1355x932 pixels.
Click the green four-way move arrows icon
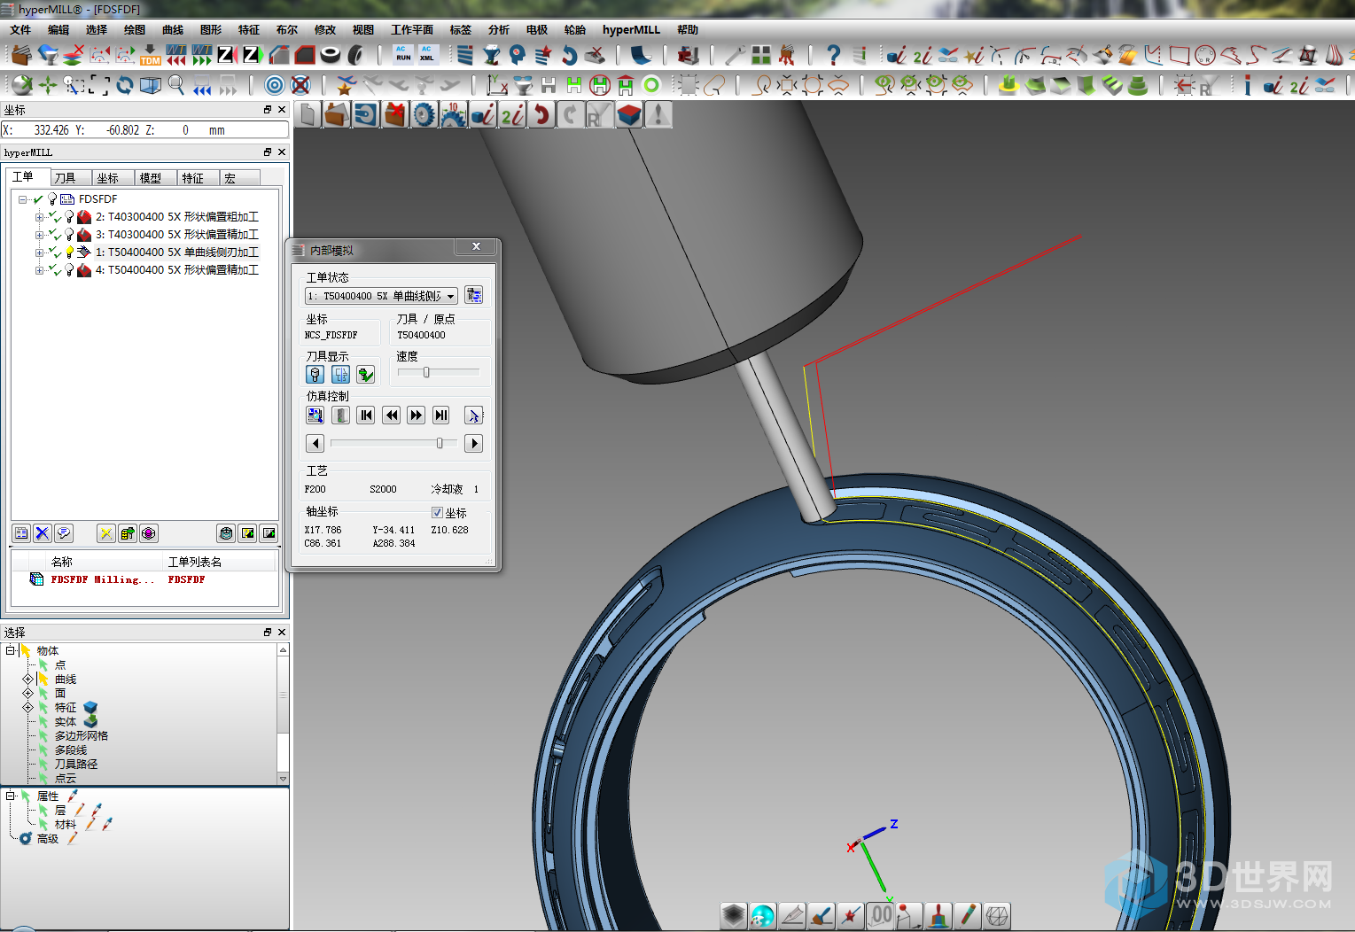coord(48,85)
